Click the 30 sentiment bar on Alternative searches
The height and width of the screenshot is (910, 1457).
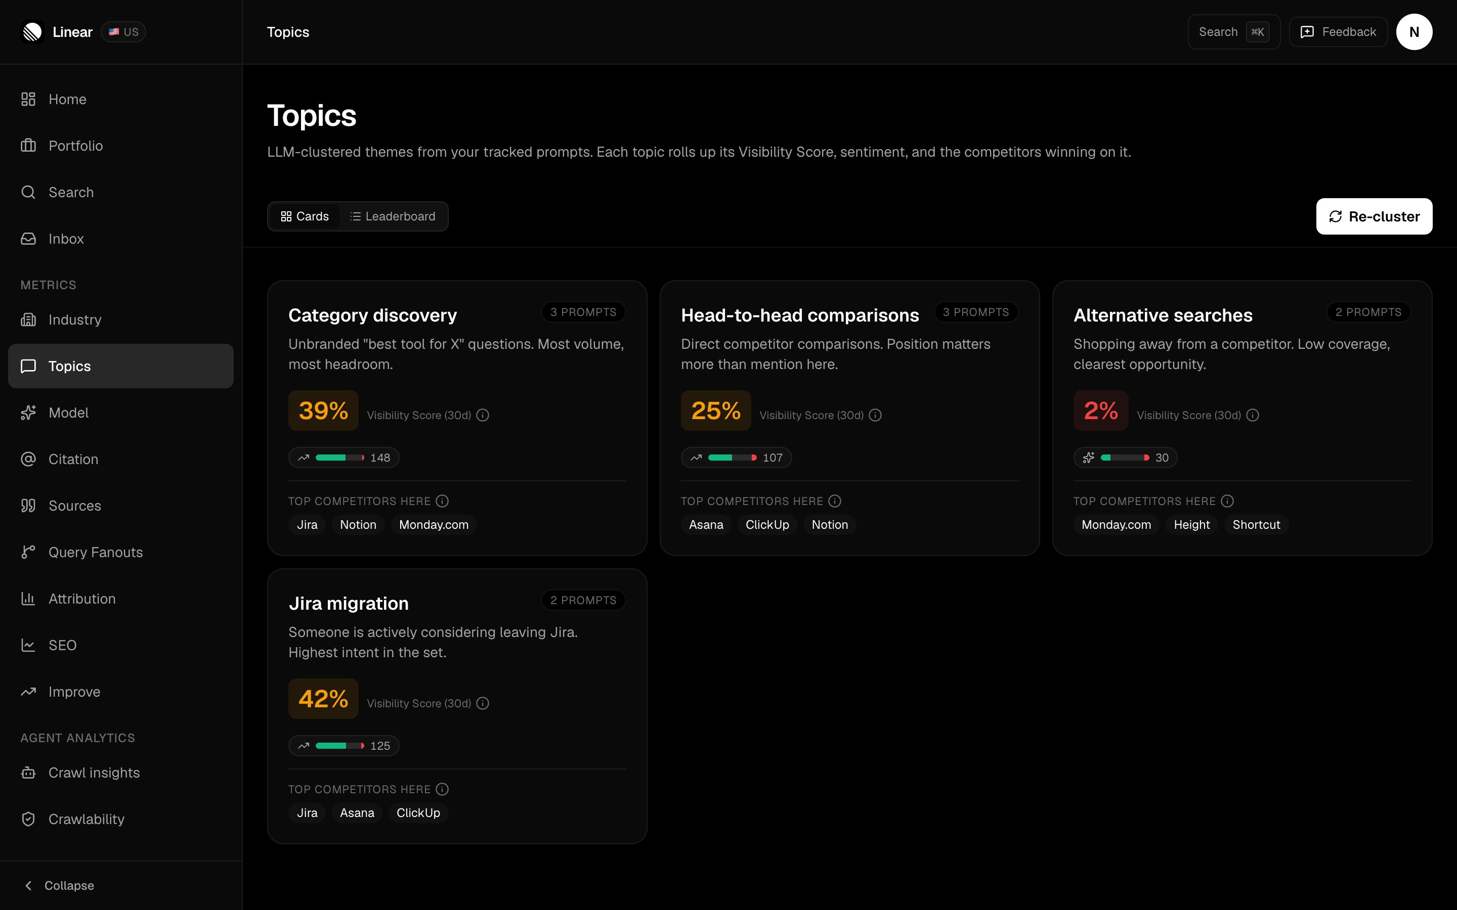[x=1125, y=458]
